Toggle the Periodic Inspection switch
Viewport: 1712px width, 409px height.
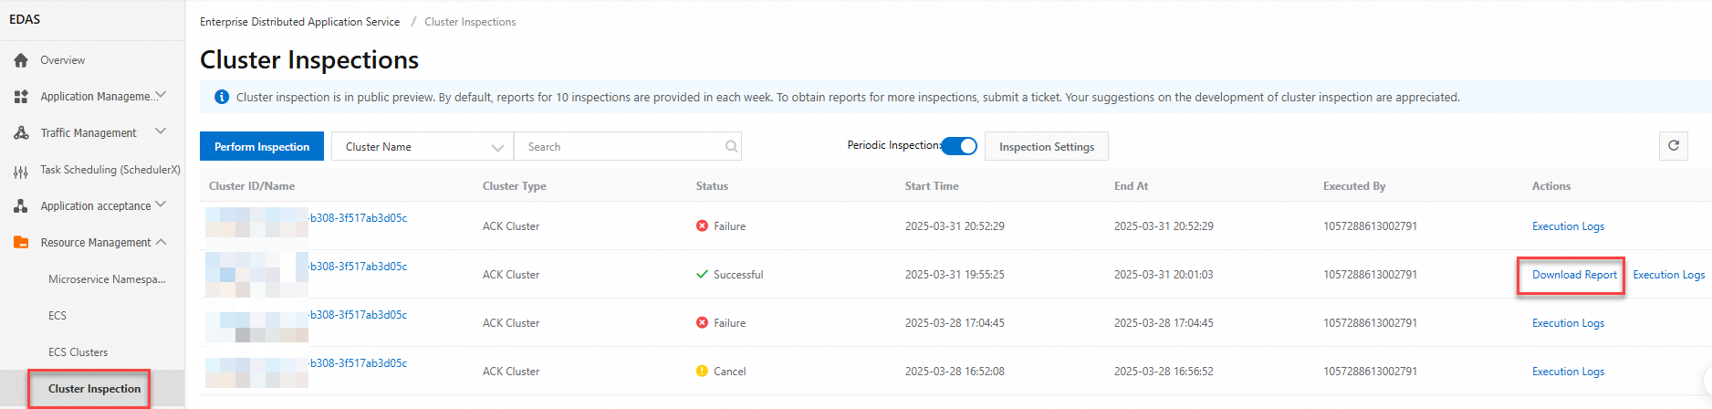959,146
